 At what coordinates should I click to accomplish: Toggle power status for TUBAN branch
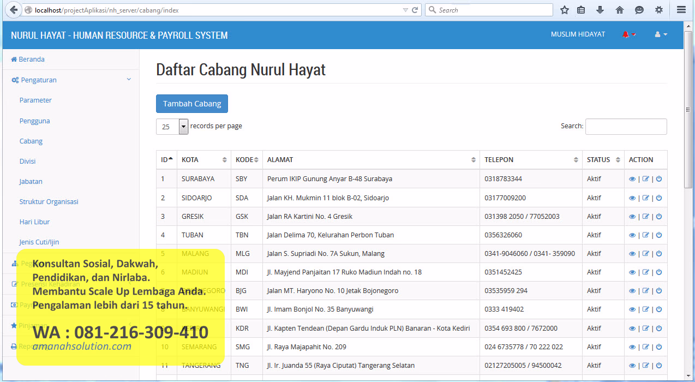(x=659, y=235)
